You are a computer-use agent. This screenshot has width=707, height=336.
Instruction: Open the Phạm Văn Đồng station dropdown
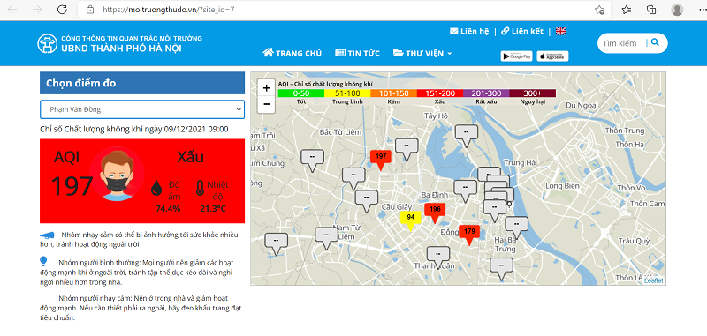pos(142,109)
